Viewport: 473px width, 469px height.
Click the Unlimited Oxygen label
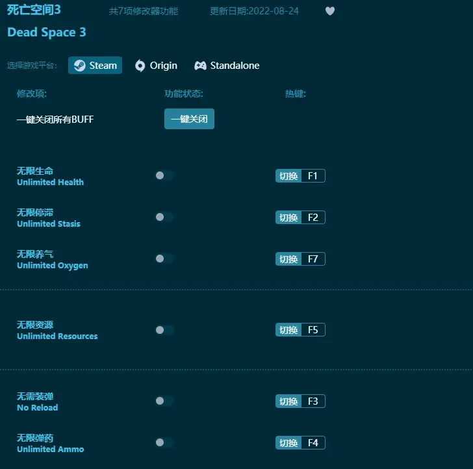pyautogui.click(x=53, y=266)
